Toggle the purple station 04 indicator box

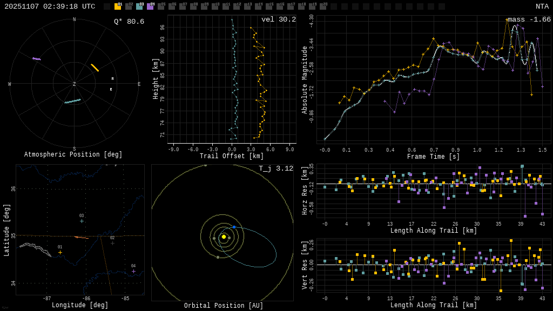tap(150, 6)
